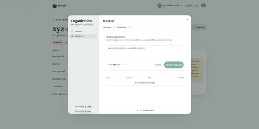Viewport: 259px width, 129px height.
Task: Click the Meeting link detail label
Action: pyautogui.click(x=58, y=56)
